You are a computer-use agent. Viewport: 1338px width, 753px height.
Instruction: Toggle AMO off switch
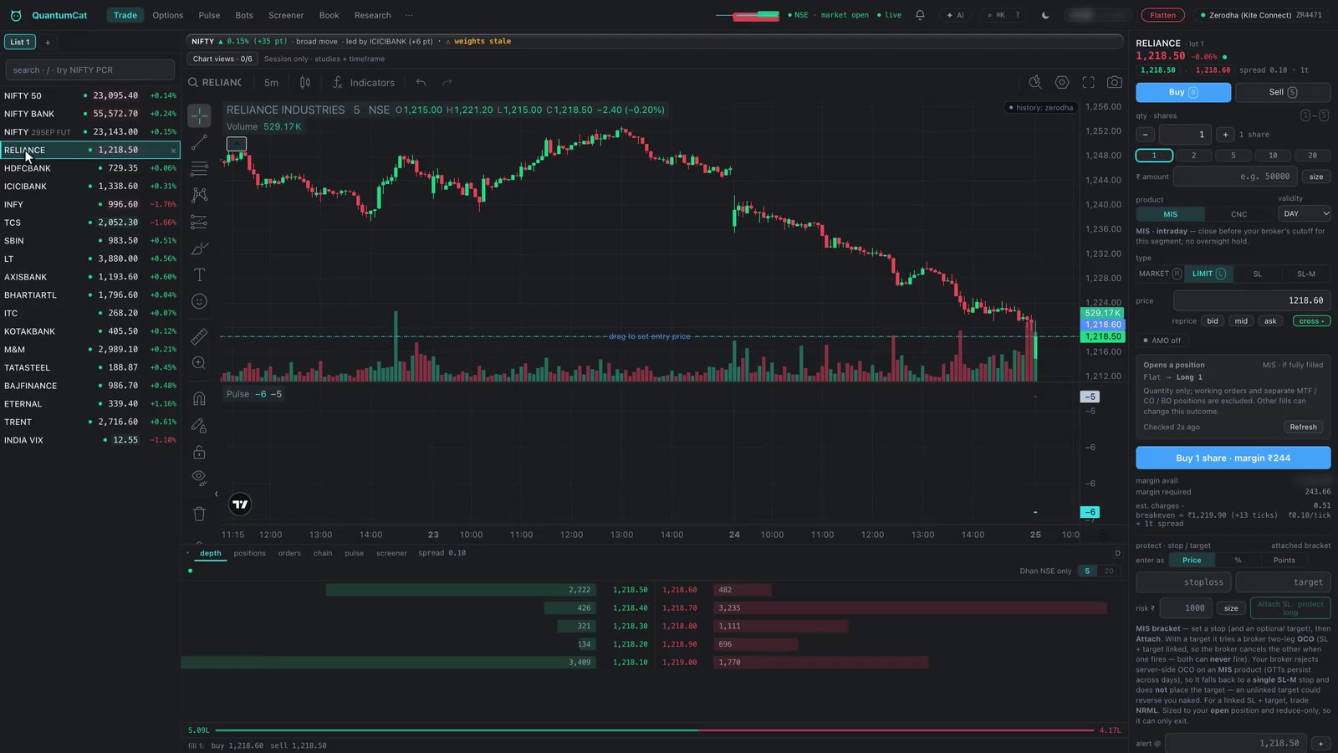1162,341
